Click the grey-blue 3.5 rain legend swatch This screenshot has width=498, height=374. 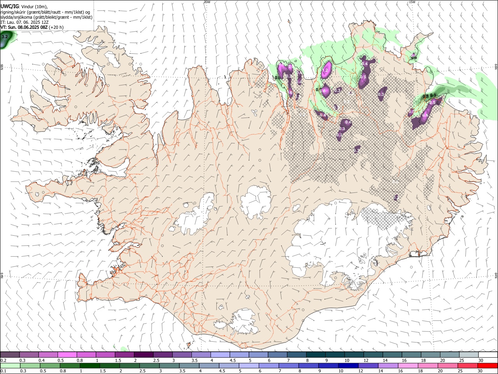click(189, 365)
